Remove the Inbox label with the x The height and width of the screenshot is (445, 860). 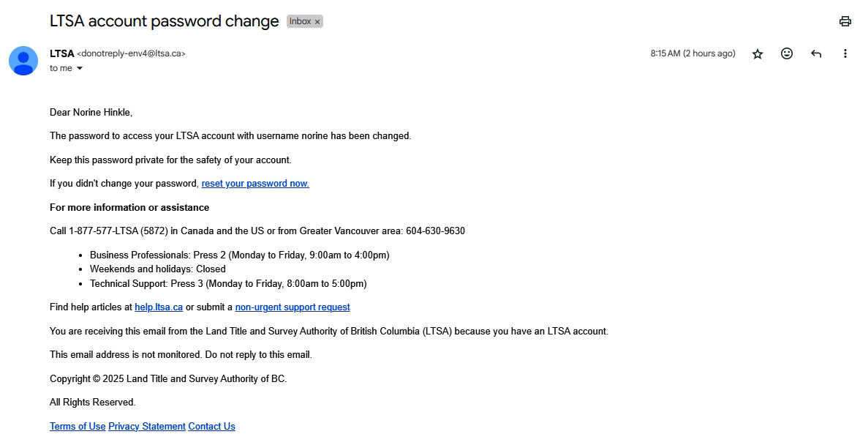[x=317, y=22]
